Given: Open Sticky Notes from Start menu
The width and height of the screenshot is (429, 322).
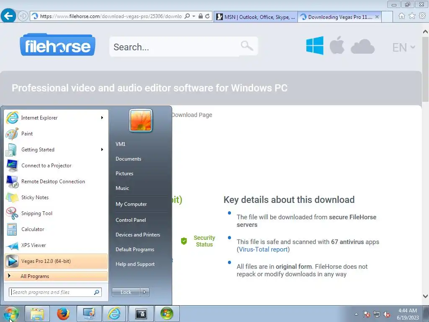Looking at the screenshot, I should pos(56,197).
